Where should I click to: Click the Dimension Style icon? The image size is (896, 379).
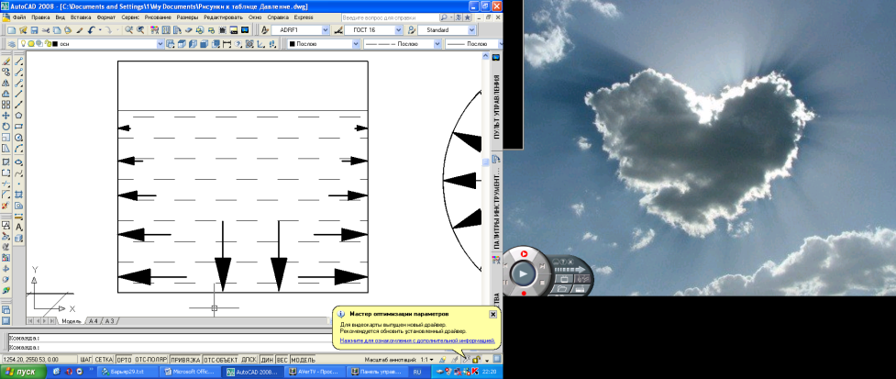pos(337,29)
